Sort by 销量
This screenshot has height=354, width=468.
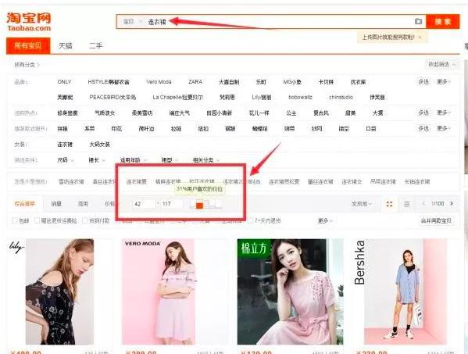point(56,204)
